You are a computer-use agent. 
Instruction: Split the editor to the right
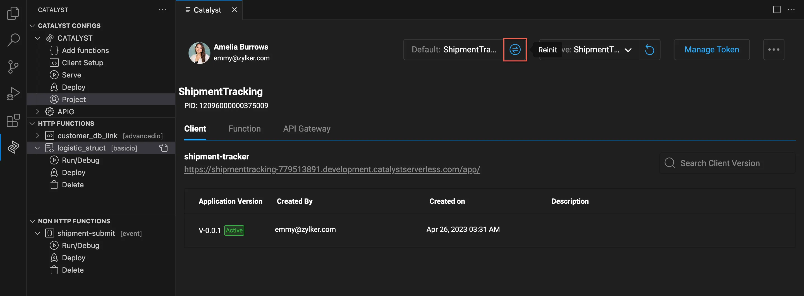click(777, 10)
